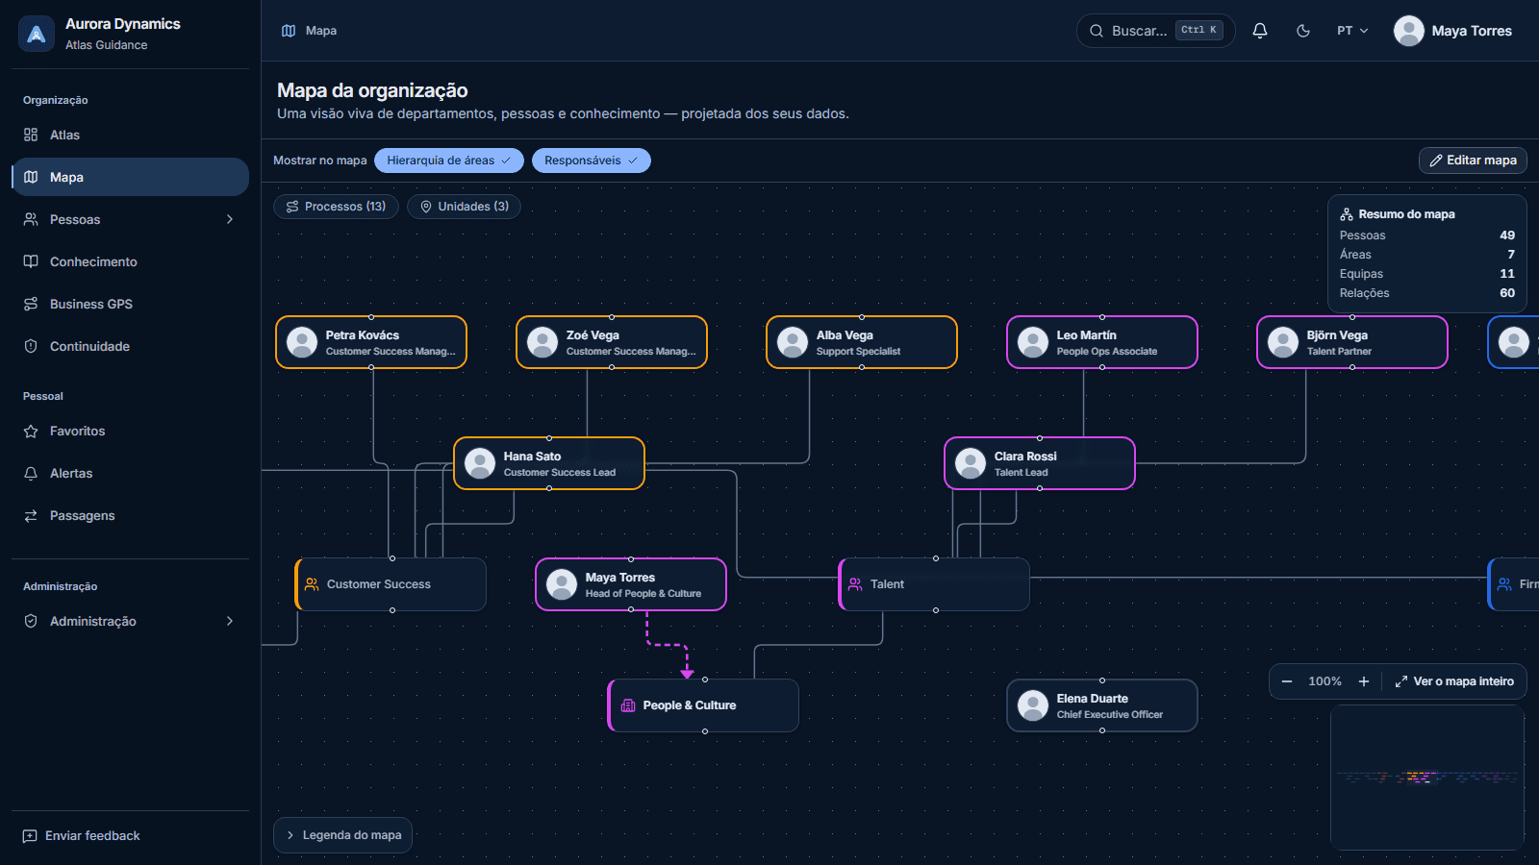Click Editar mapa button

pos(1473,161)
